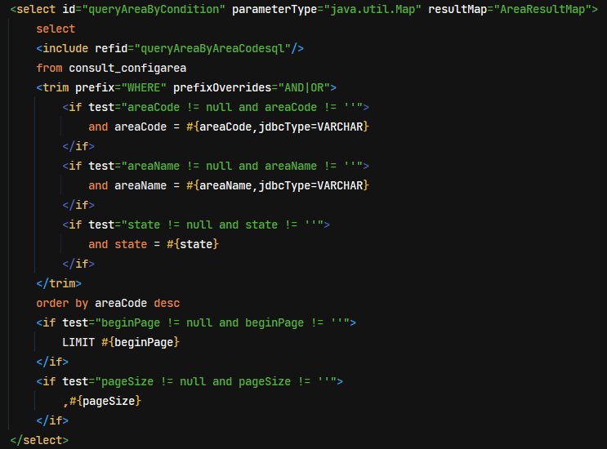Click the java.util.Map parameterType value
This screenshot has height=449, width=607.
372,9
